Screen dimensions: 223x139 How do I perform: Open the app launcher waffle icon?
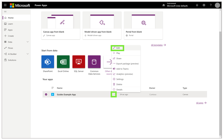pyautogui.click(x=5, y=5)
